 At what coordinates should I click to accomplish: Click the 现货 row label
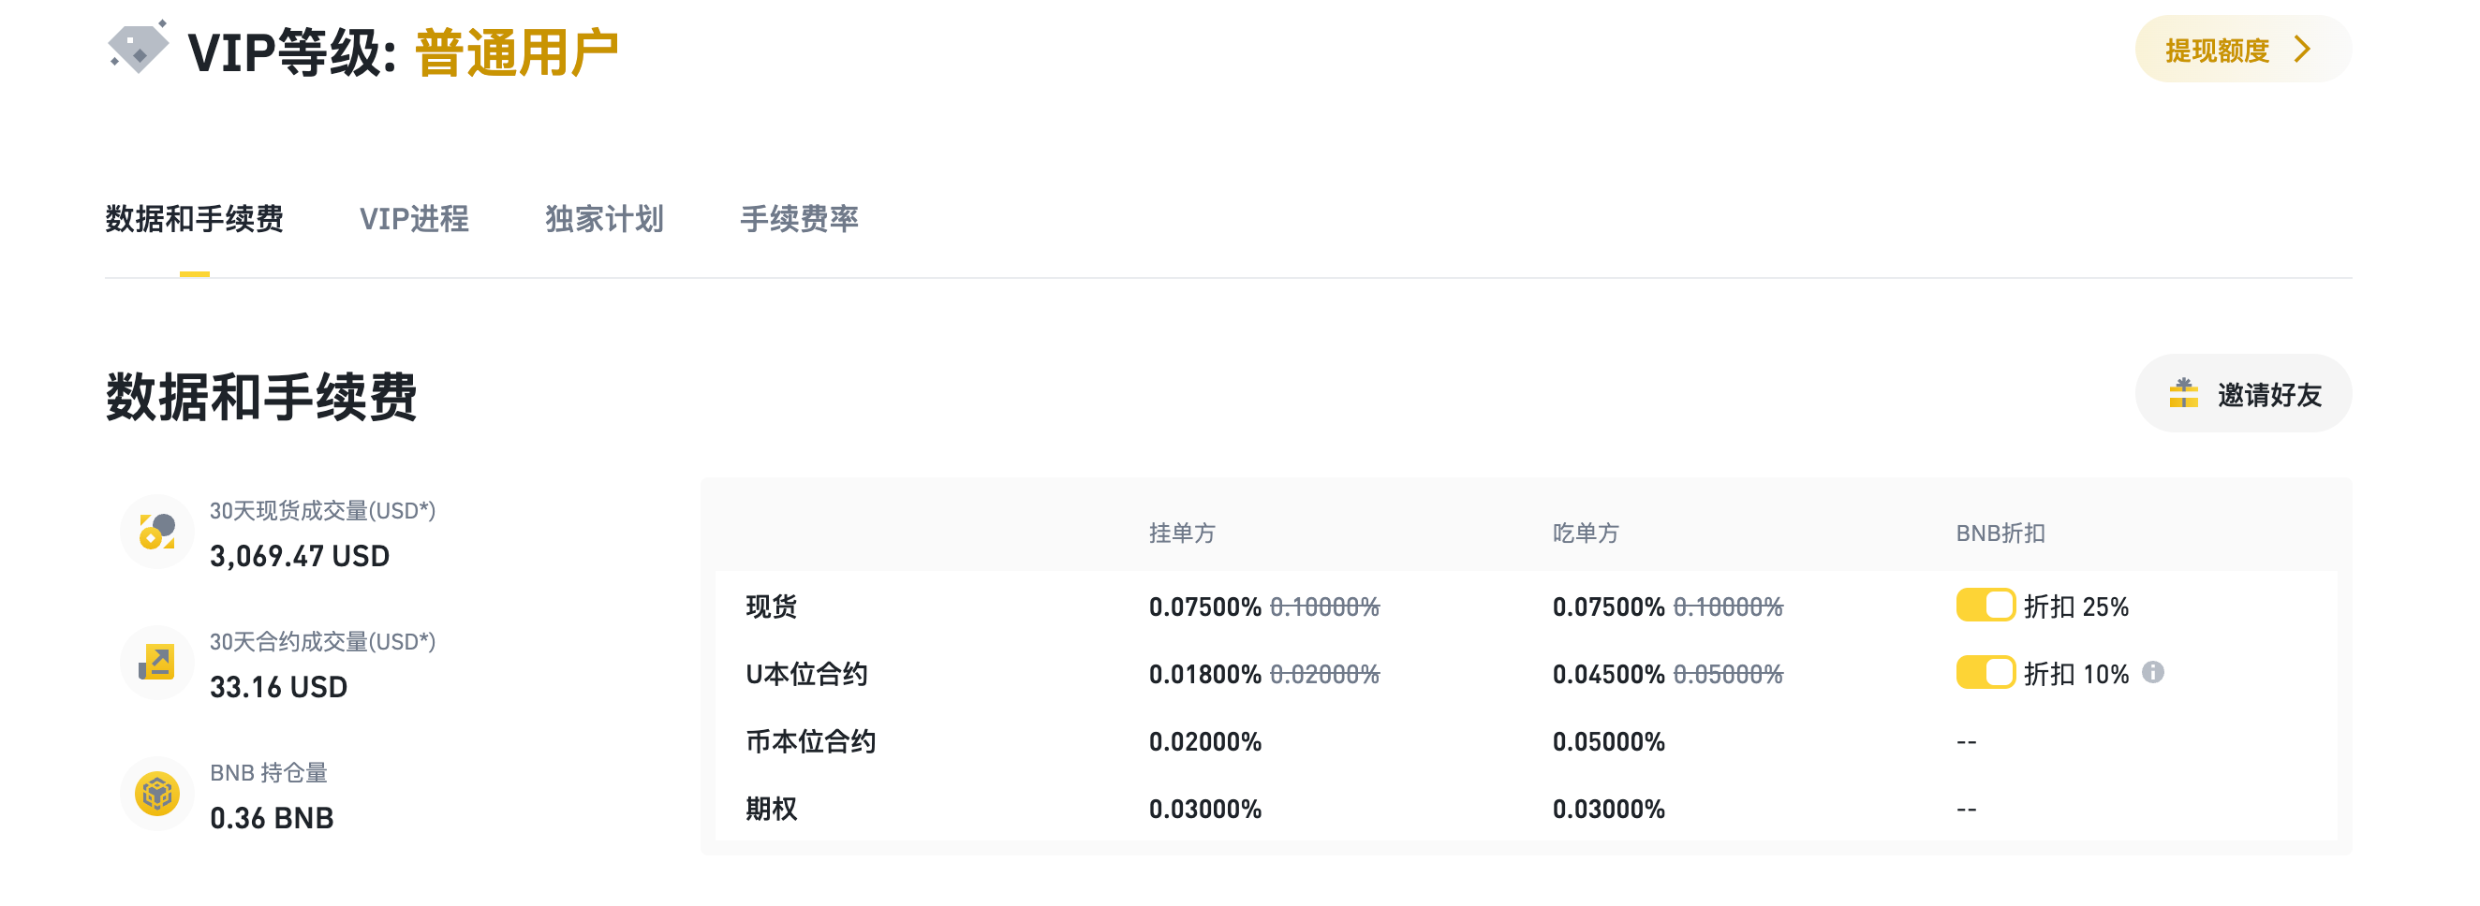point(771,606)
